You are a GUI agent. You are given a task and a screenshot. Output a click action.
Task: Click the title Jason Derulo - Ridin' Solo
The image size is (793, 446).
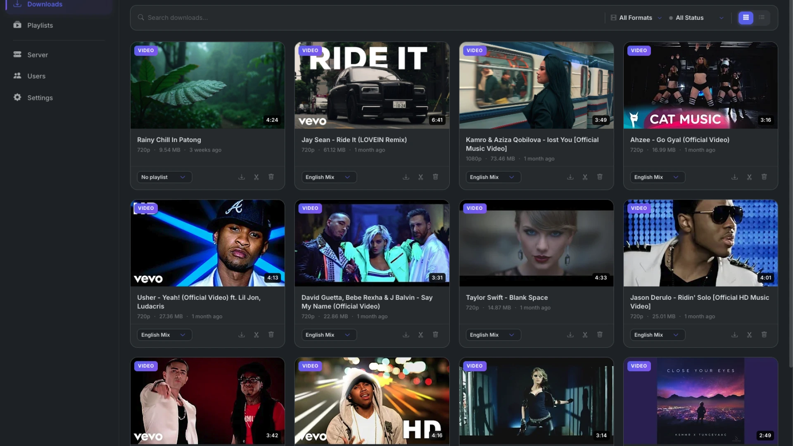tap(699, 302)
